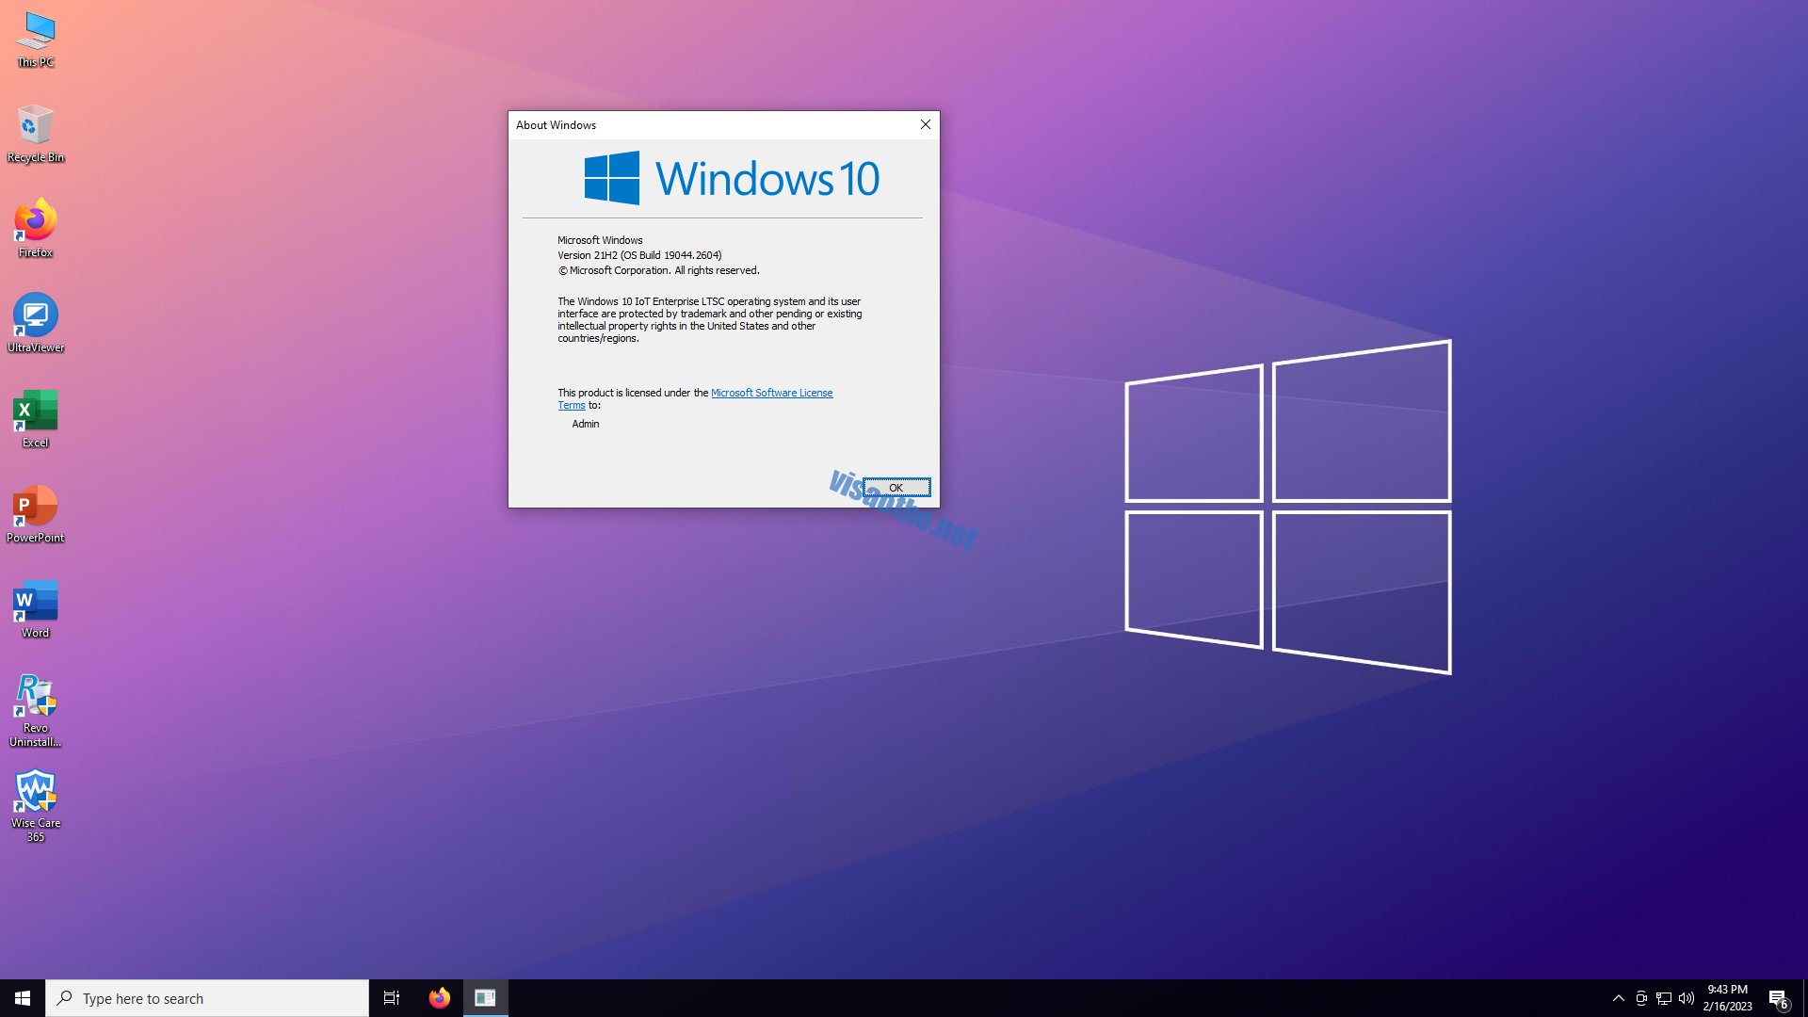
Task: Open the network status tray icon
Action: coord(1664,998)
